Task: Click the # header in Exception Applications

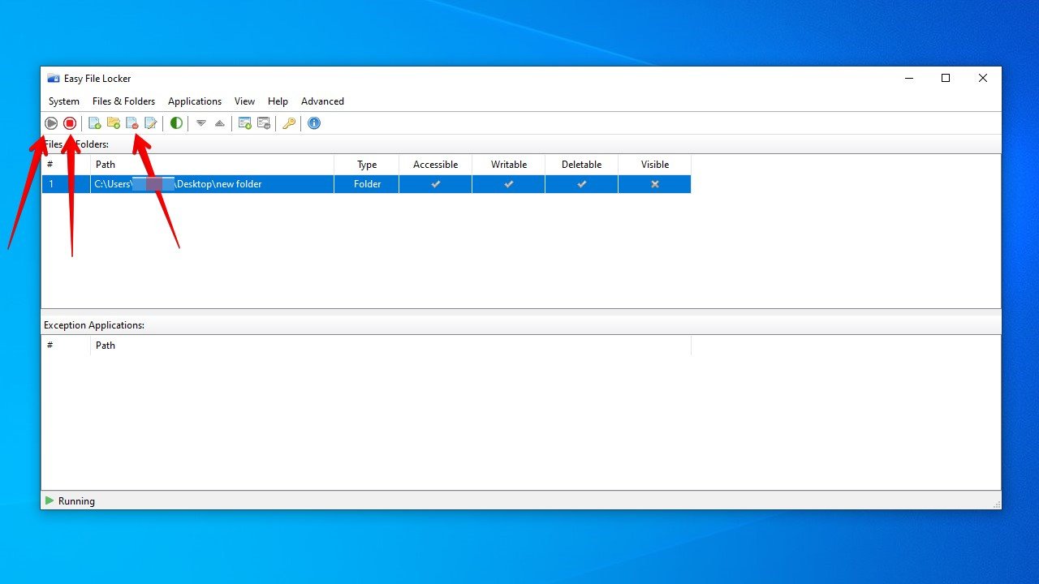Action: 66,346
